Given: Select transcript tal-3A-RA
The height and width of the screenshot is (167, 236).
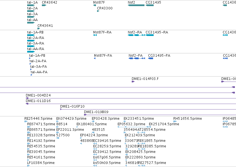Looking at the screenshot, I should 31,46.
